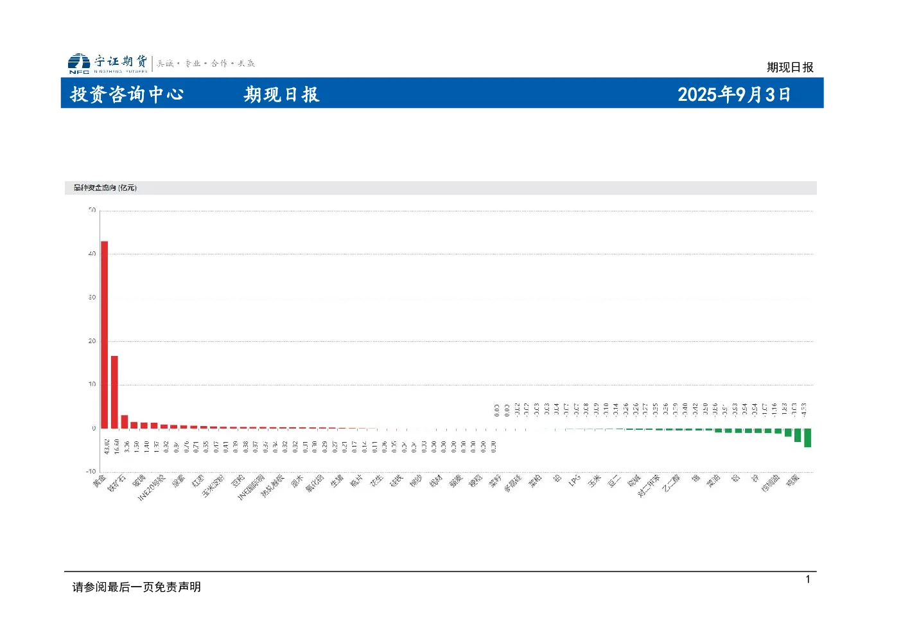Click the 豆粕 category label
Viewport: 901px width, 638px height.
[x=238, y=481]
